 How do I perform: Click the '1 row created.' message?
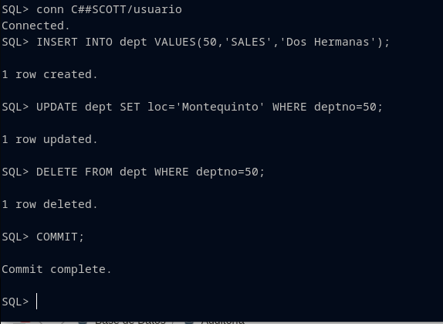point(49,74)
